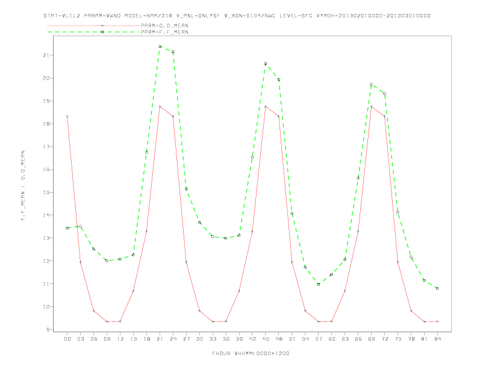Click the green legend line circle marker
The width and height of the screenshot is (477, 369).
(x=102, y=32)
